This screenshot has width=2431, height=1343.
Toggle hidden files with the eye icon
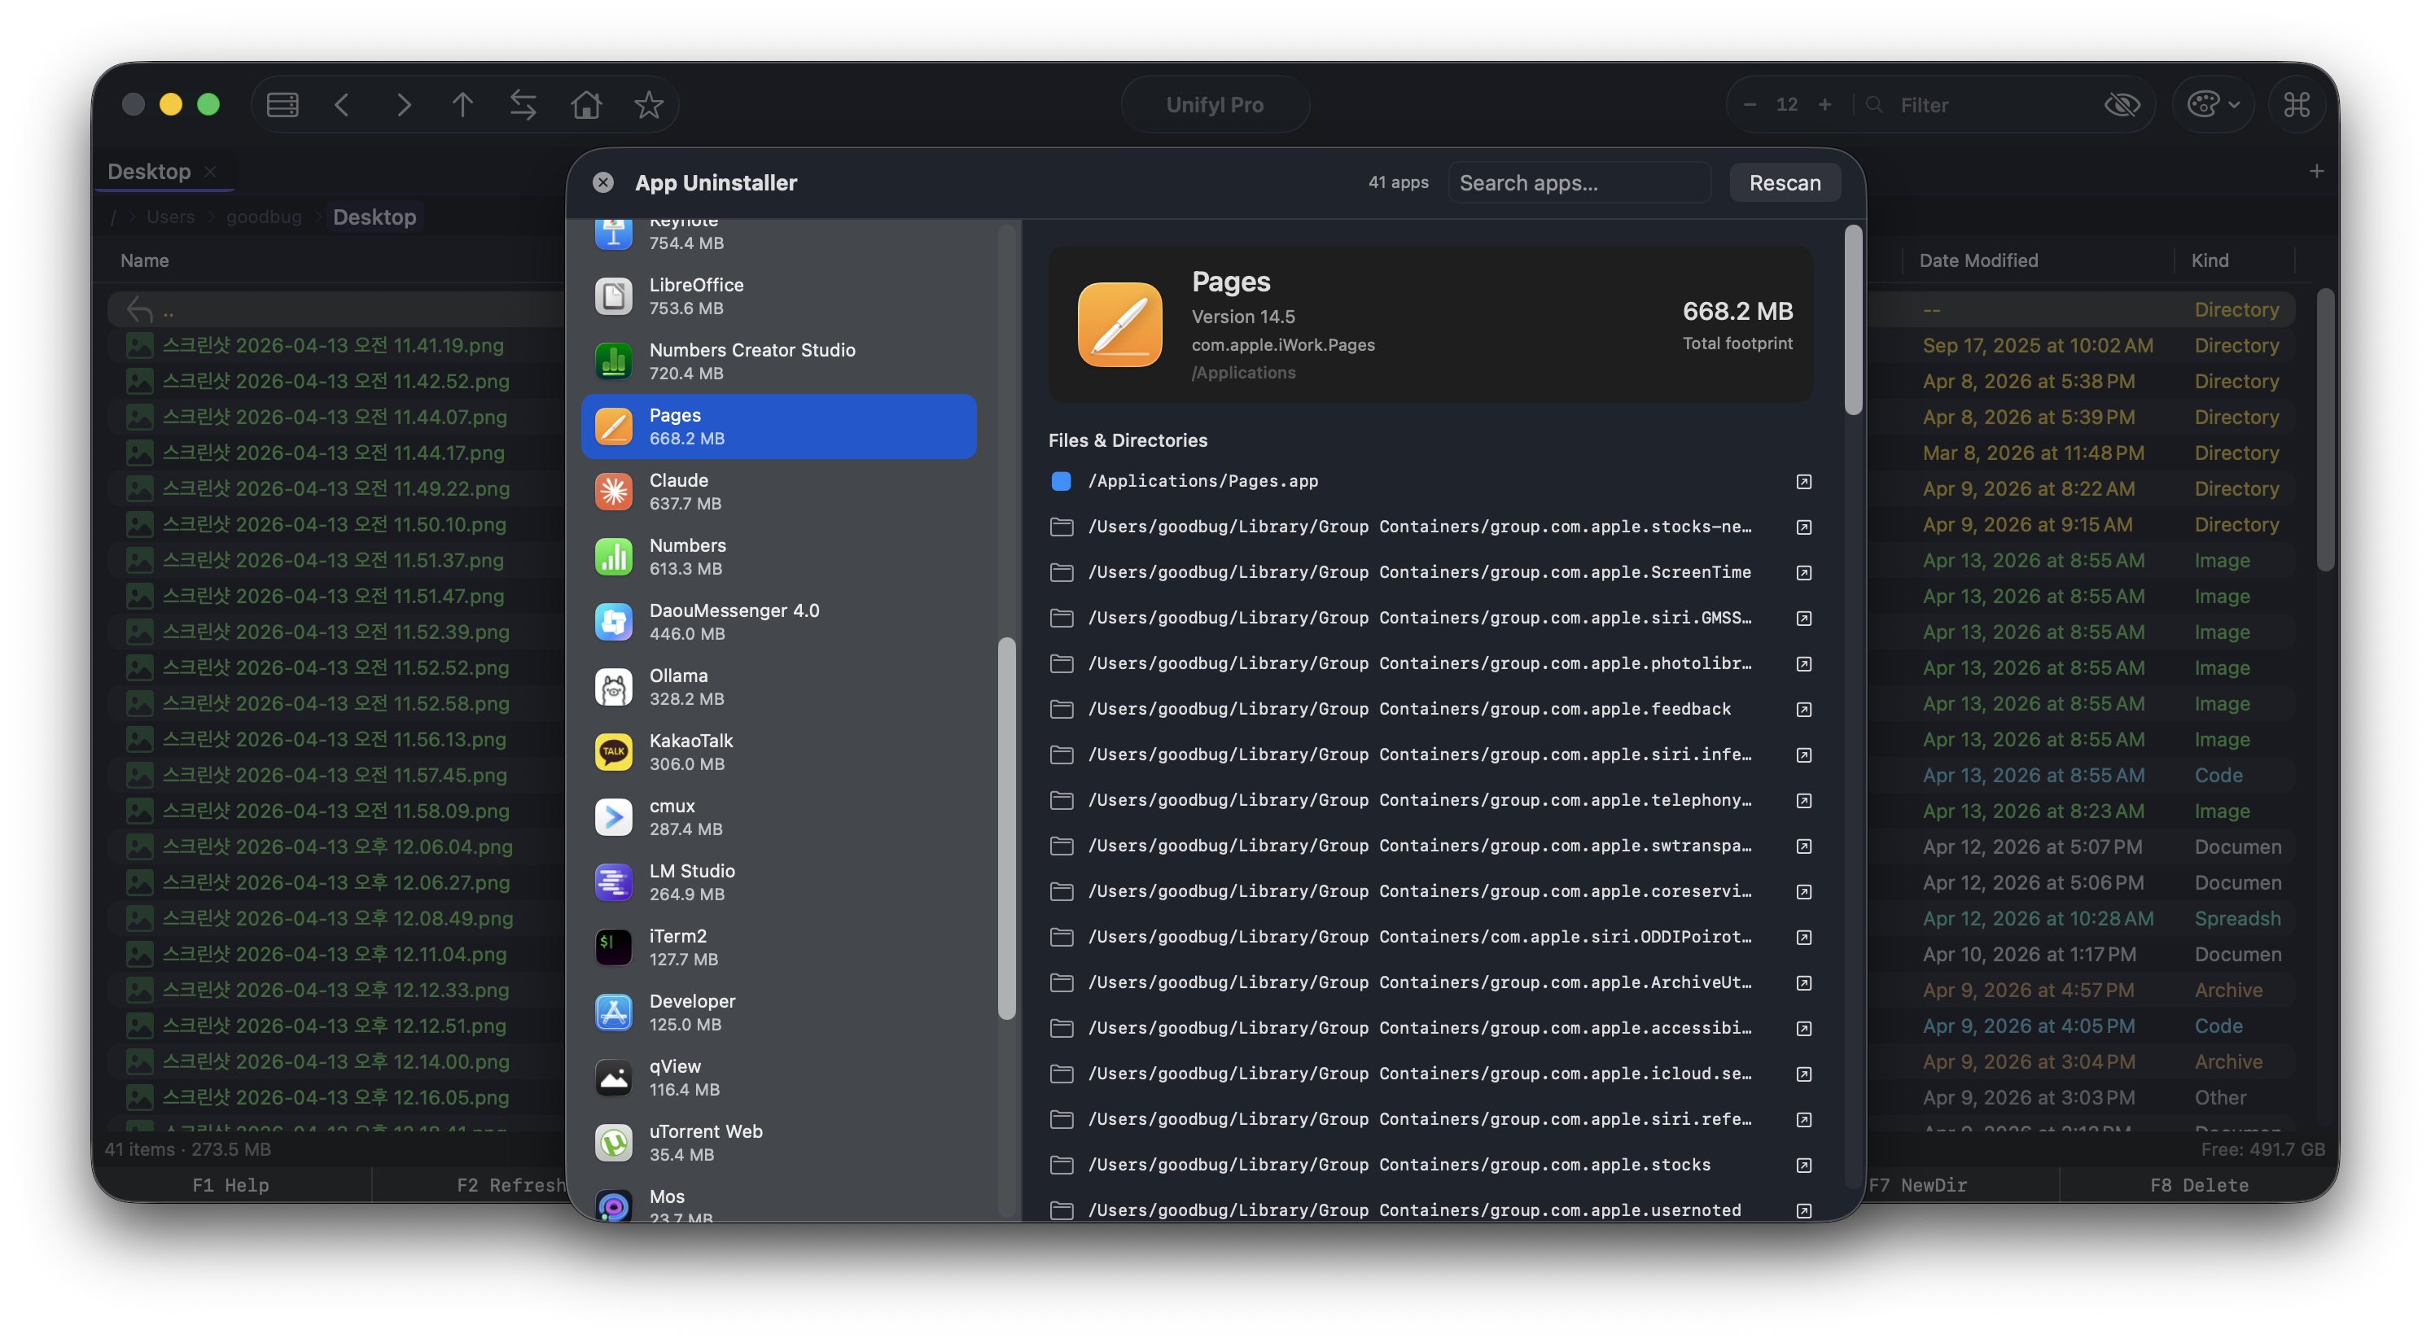click(2122, 105)
